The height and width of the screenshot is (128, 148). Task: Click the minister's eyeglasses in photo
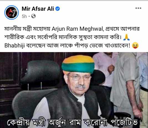click(79, 78)
